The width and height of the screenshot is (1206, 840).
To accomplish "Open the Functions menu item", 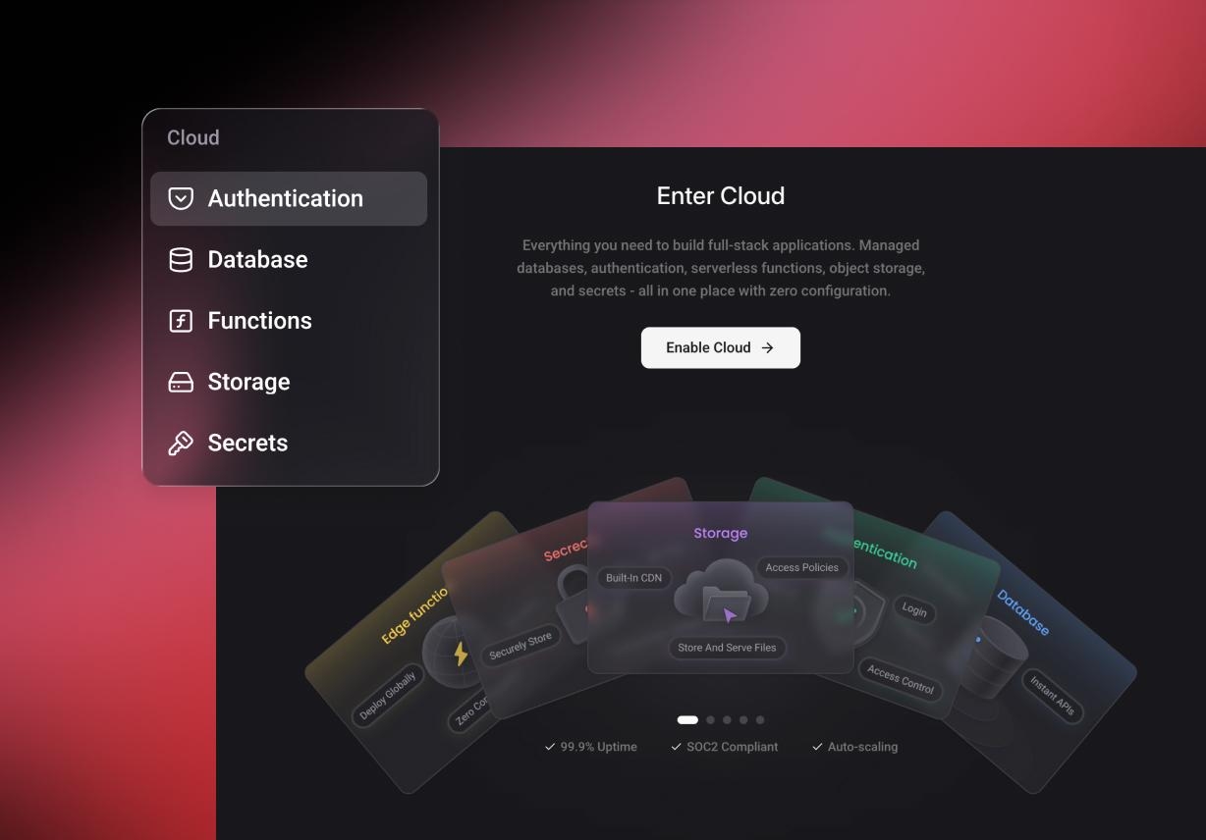I will coord(289,321).
